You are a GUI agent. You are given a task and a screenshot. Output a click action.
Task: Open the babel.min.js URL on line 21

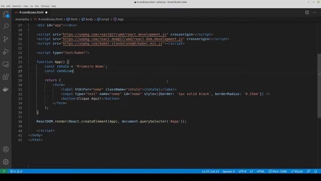point(112,44)
